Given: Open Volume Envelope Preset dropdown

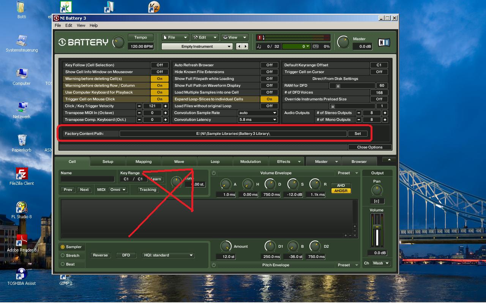Looking at the screenshot, I should [x=348, y=173].
